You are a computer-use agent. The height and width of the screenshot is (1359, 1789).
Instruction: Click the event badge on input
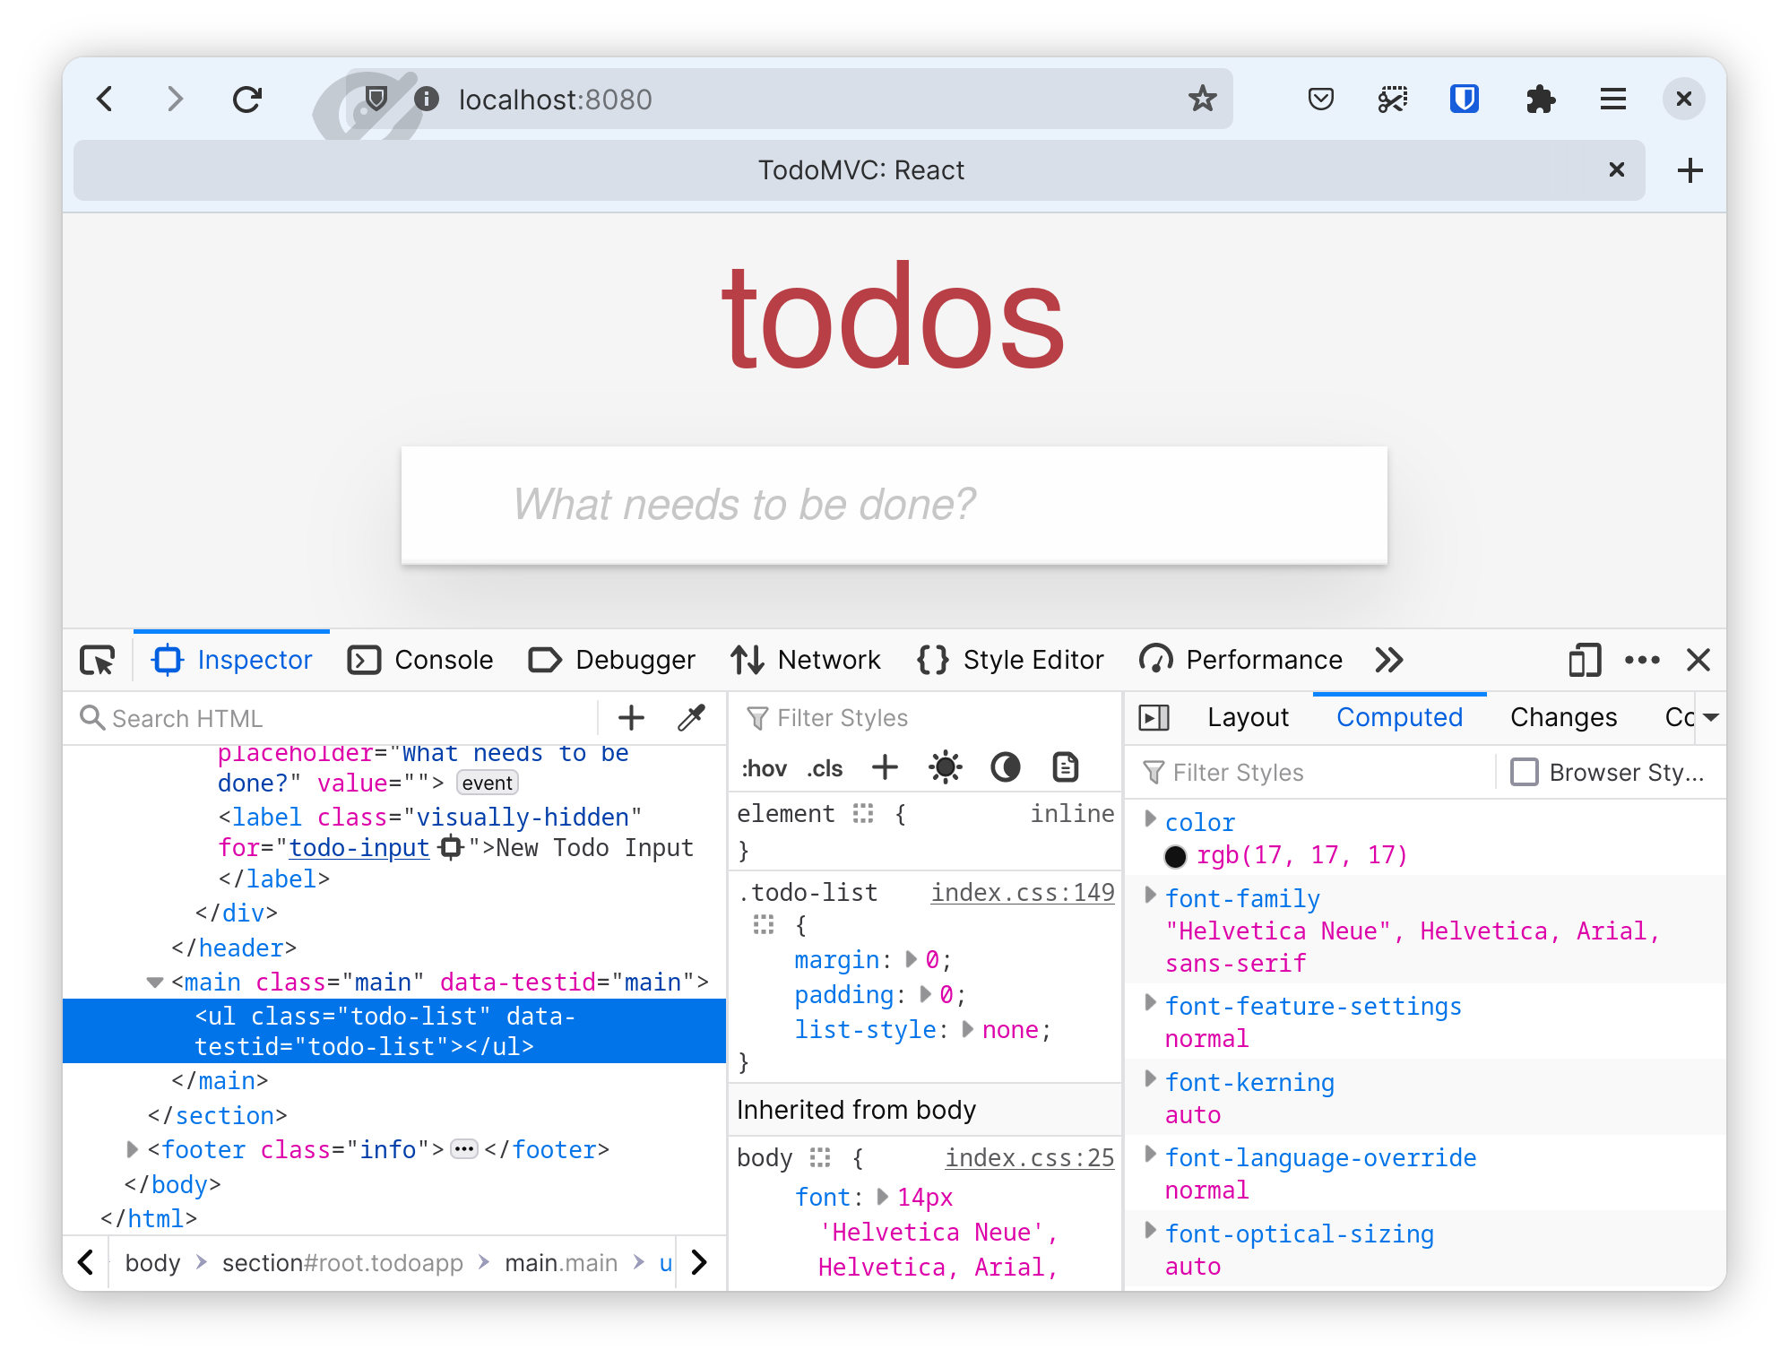[x=487, y=783]
